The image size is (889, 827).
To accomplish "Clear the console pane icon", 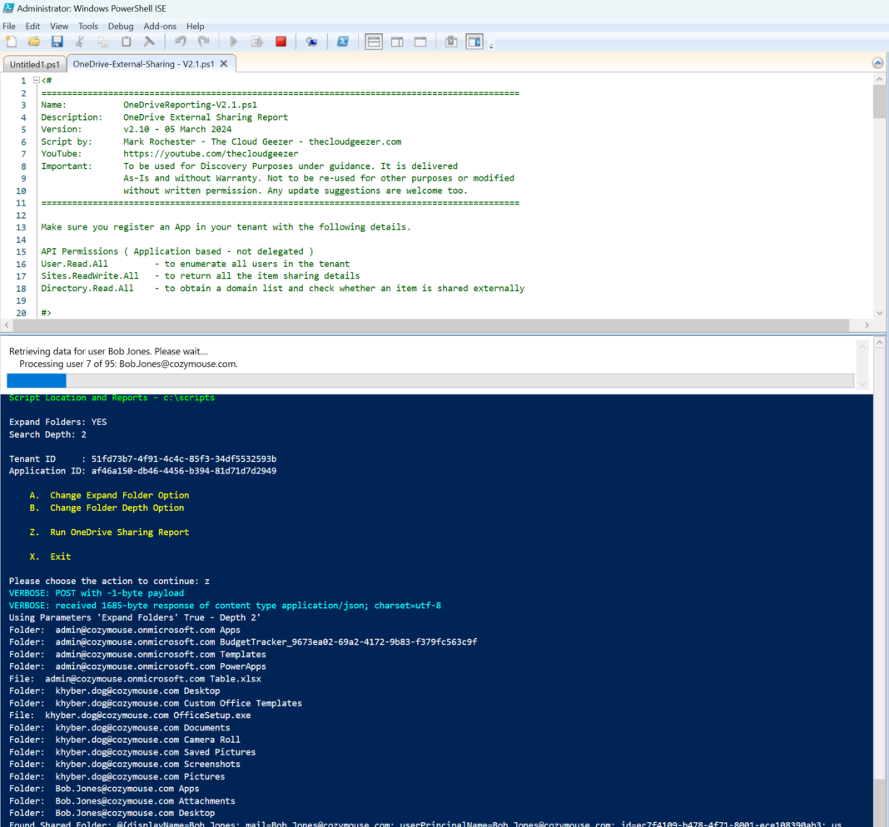I will [149, 42].
